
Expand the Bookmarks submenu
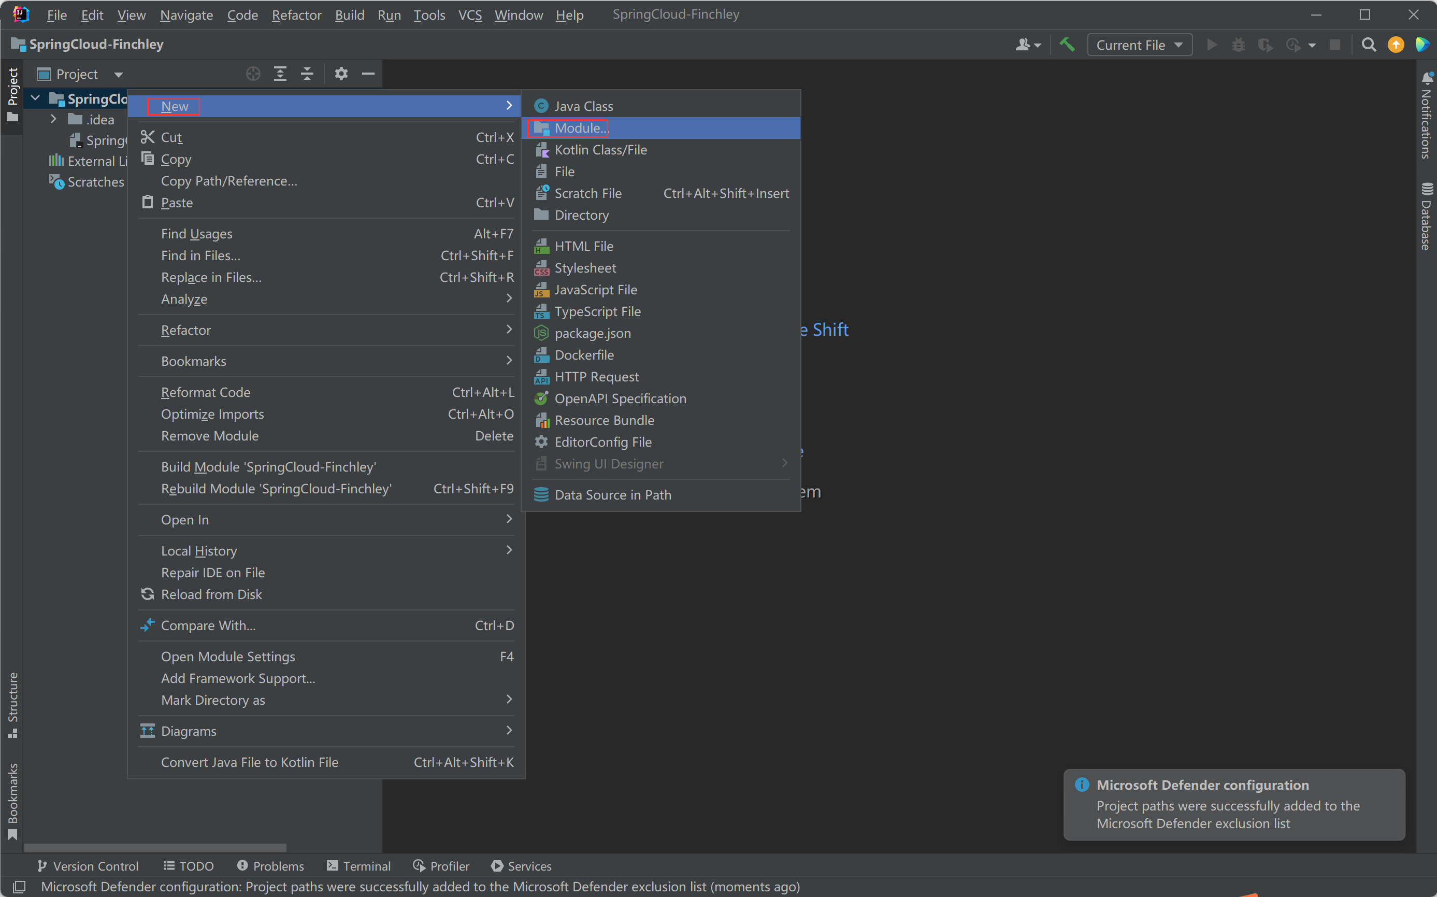(x=326, y=361)
